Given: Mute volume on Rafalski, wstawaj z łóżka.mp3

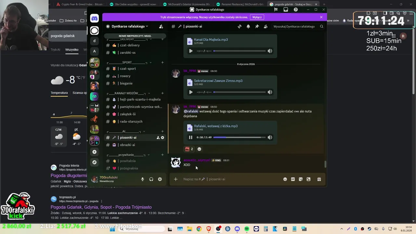Looking at the screenshot, I should pyautogui.click(x=270, y=137).
